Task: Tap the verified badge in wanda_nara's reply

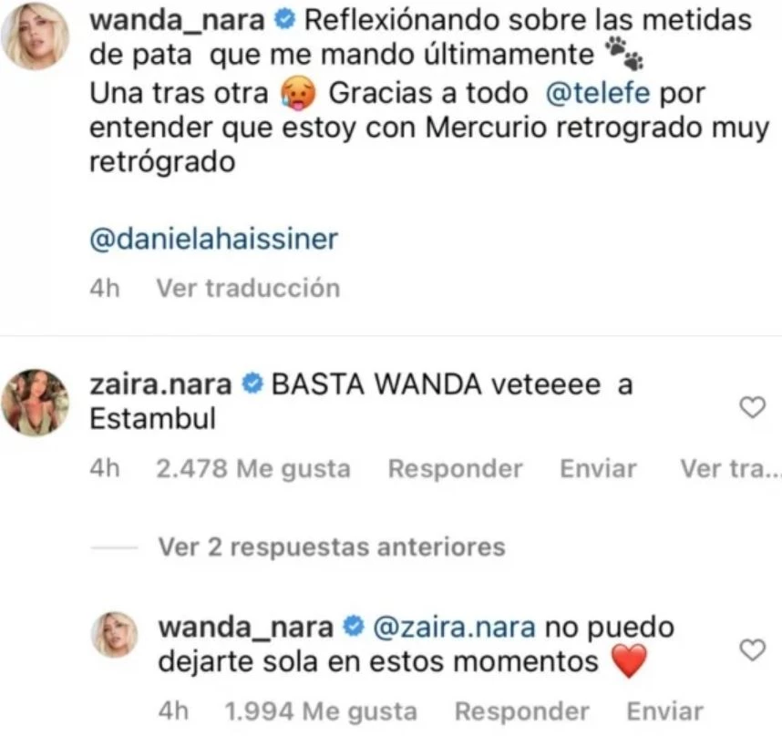Action: [354, 627]
